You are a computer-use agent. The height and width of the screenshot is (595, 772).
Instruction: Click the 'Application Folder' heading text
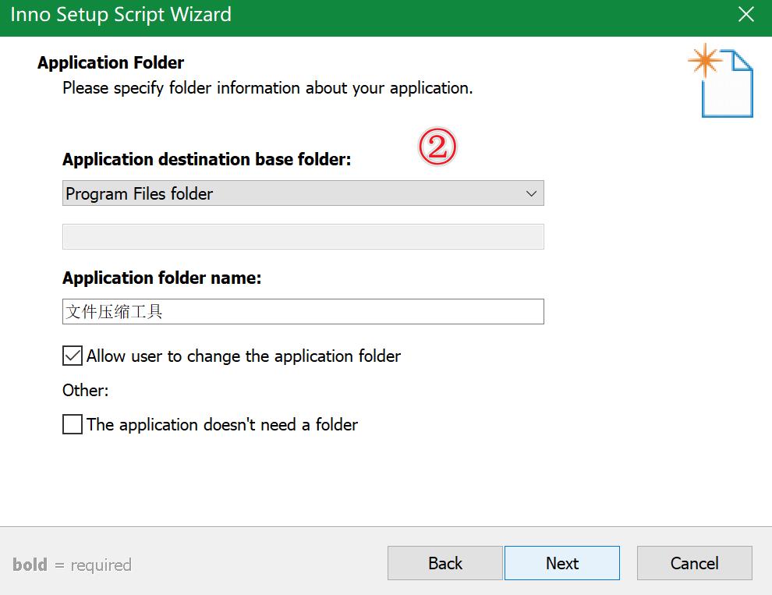tap(111, 62)
